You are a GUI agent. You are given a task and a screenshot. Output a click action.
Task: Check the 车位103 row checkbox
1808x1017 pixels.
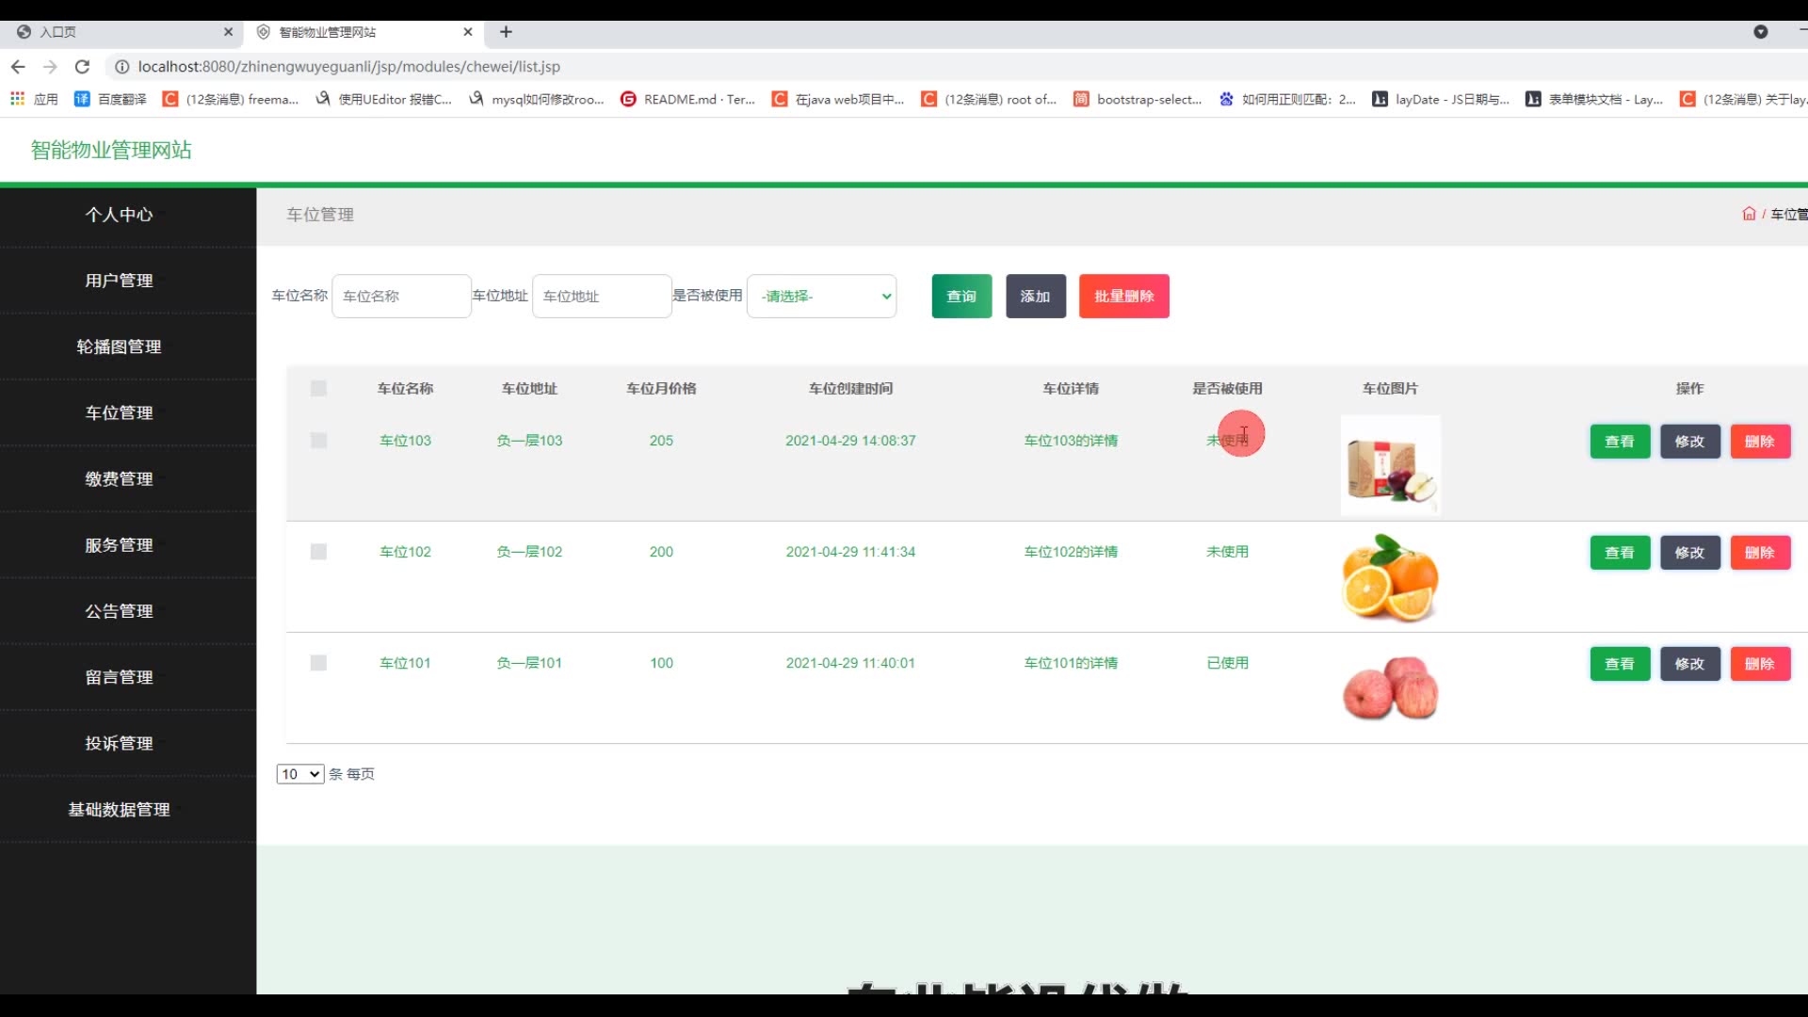point(318,441)
